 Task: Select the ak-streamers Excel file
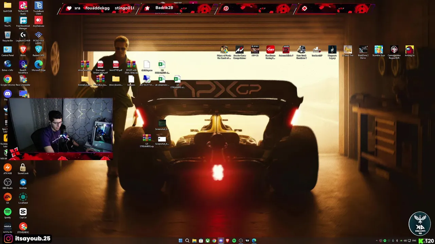click(162, 81)
